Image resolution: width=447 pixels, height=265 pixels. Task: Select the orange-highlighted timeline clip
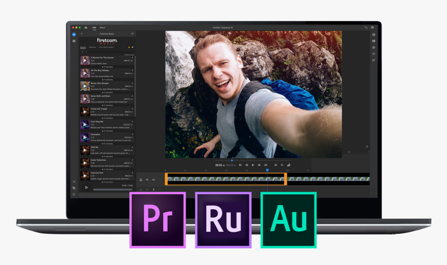tap(226, 179)
